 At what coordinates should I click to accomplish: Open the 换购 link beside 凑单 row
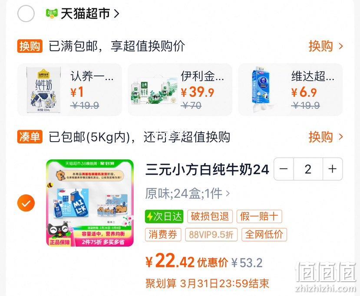click(x=326, y=137)
